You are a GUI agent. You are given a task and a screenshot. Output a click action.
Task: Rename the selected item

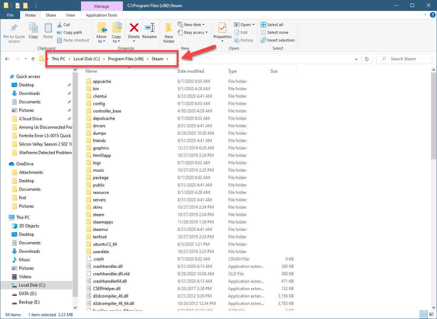tap(150, 31)
